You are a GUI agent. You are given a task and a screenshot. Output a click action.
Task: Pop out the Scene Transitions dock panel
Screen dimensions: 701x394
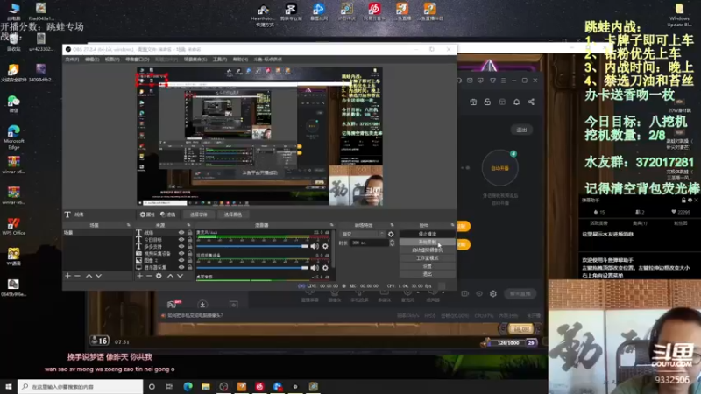392,225
